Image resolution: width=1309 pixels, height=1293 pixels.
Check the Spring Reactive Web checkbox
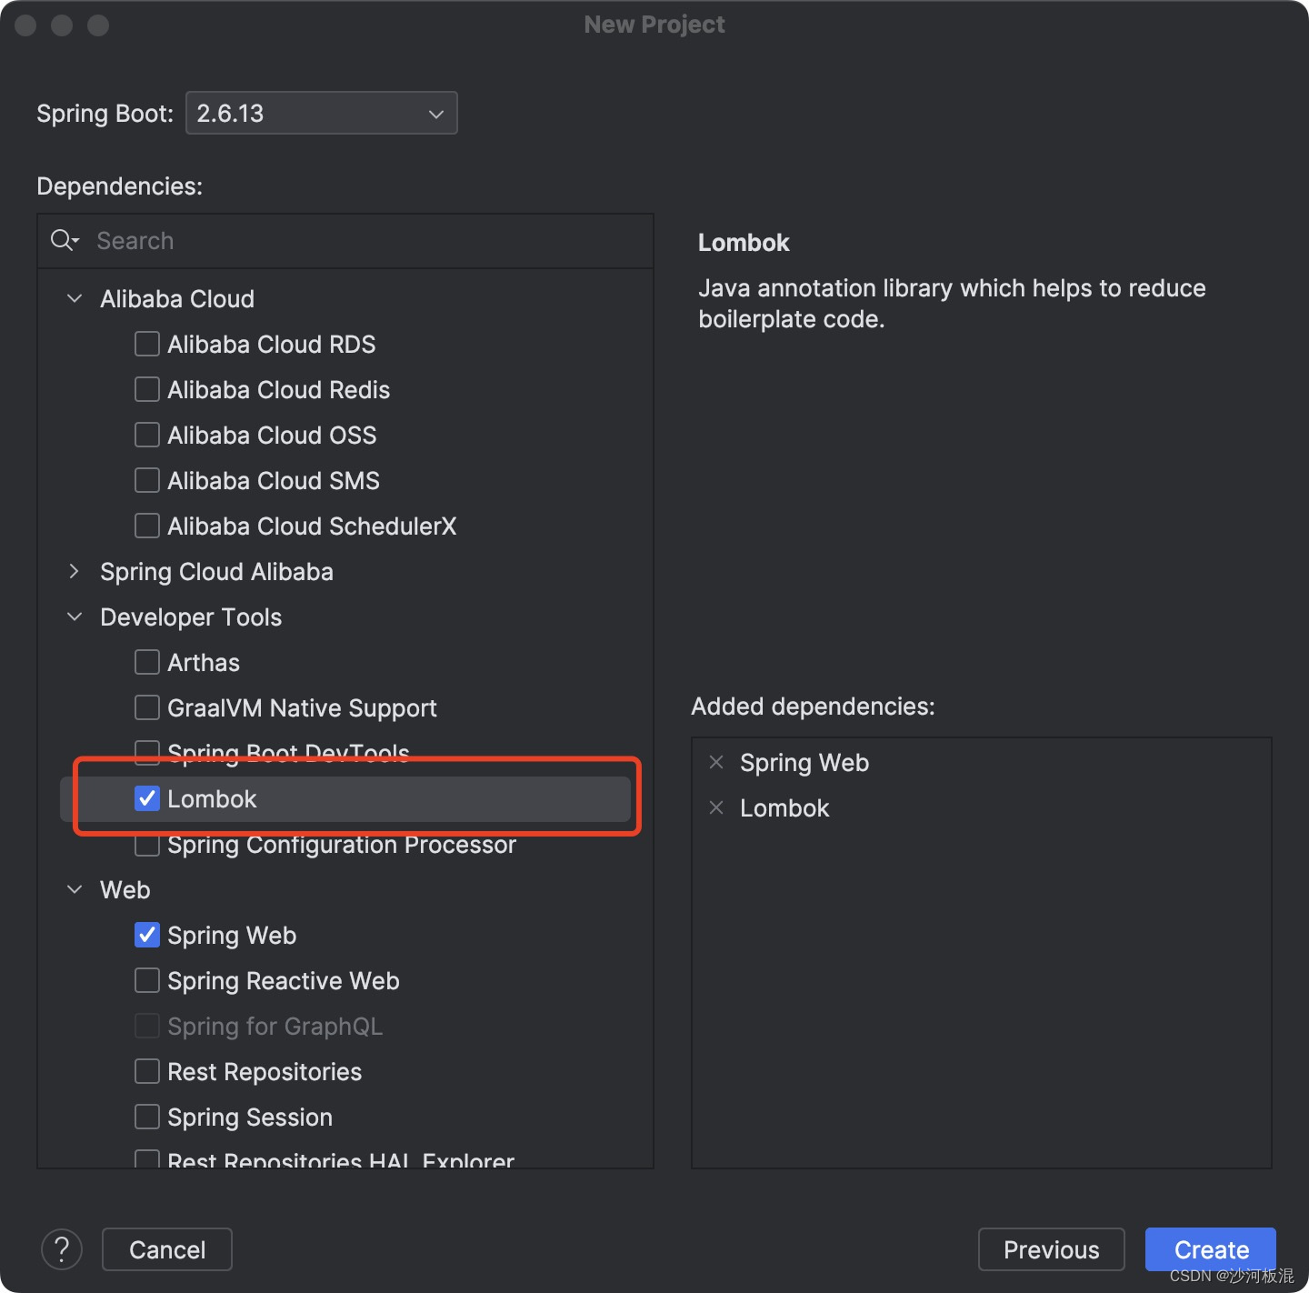click(x=147, y=980)
